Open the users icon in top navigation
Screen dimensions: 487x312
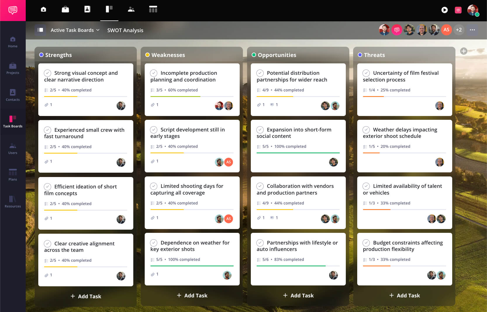click(x=131, y=9)
